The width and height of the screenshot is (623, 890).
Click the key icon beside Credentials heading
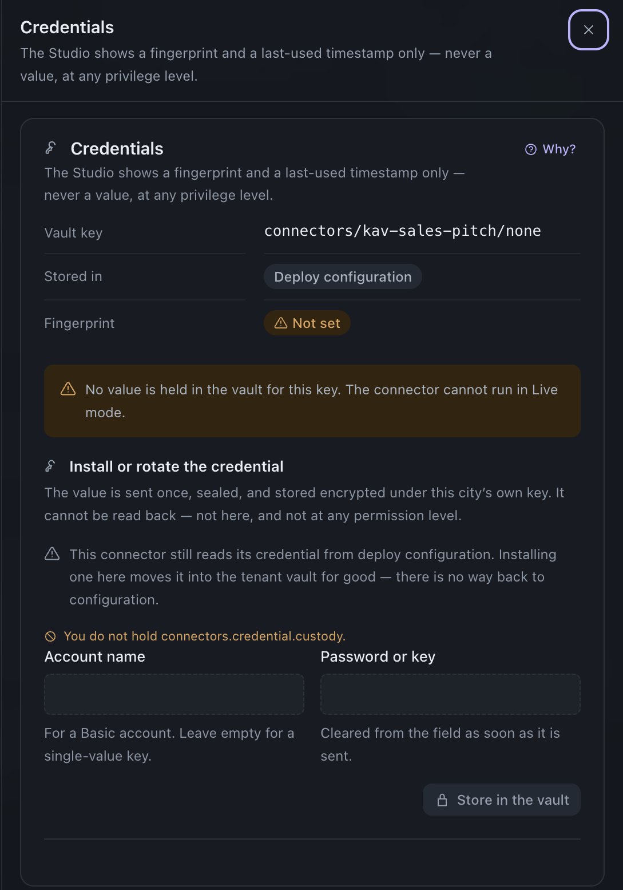tap(50, 148)
